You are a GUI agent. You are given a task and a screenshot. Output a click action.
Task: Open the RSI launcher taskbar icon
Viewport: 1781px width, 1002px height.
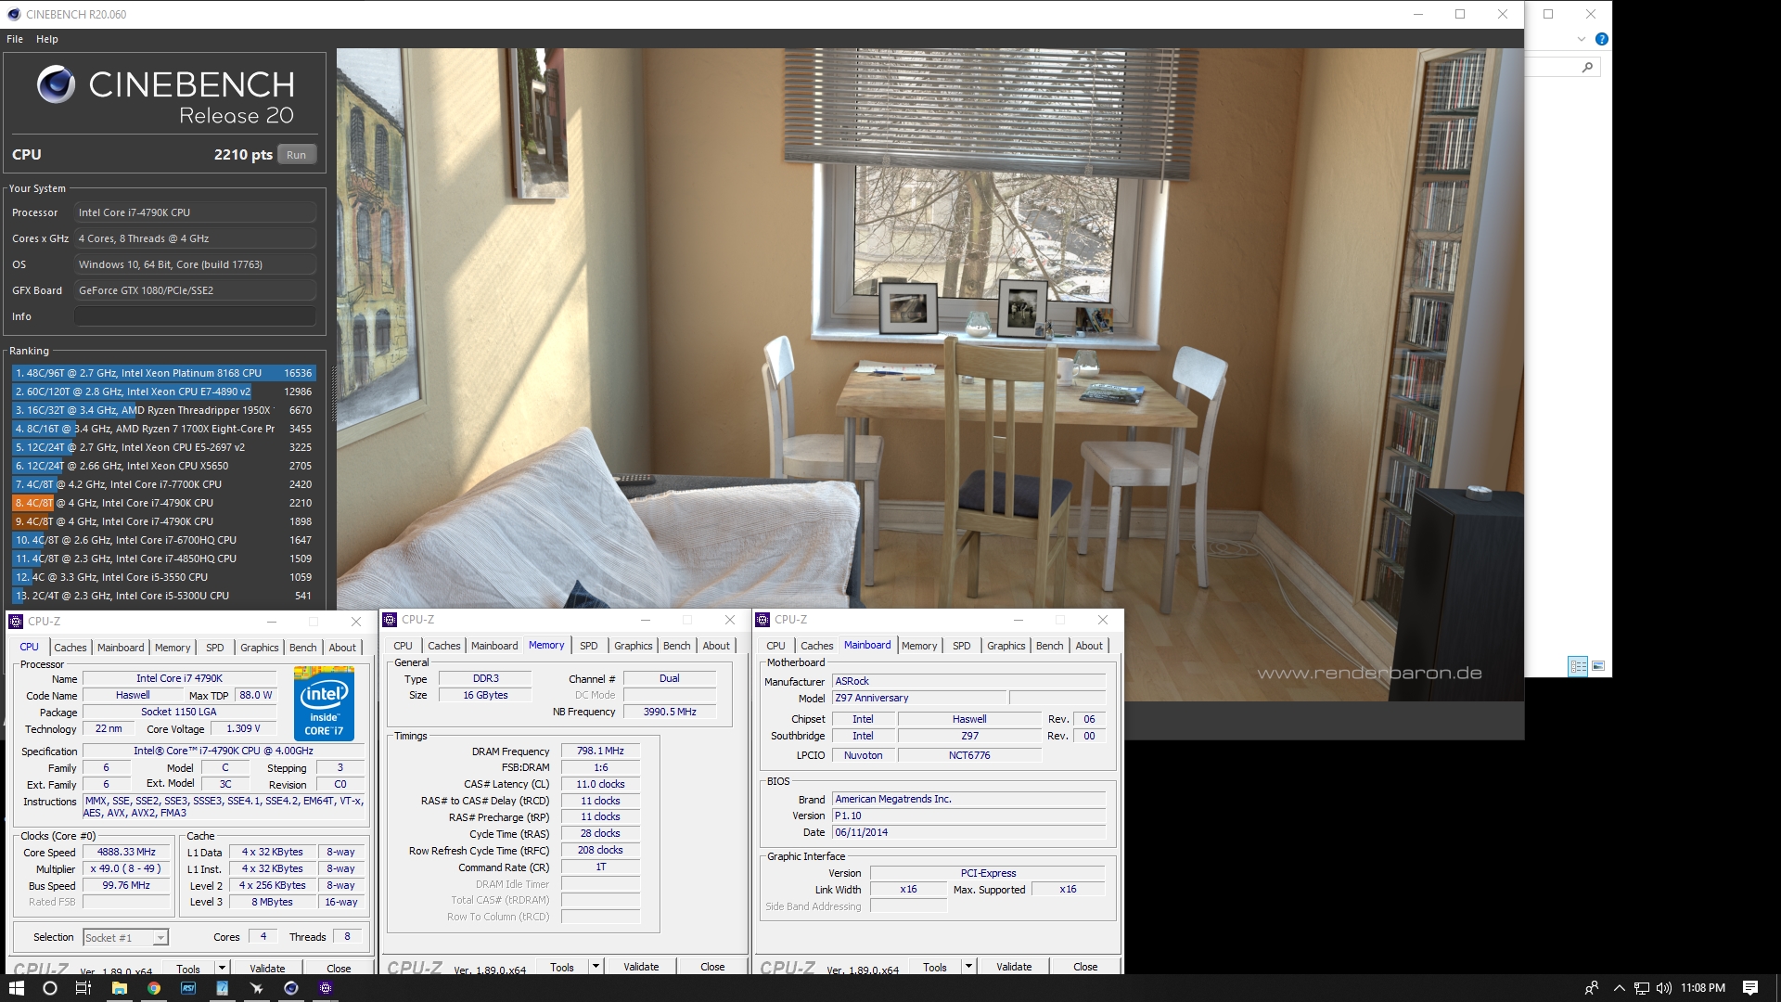[x=188, y=988]
